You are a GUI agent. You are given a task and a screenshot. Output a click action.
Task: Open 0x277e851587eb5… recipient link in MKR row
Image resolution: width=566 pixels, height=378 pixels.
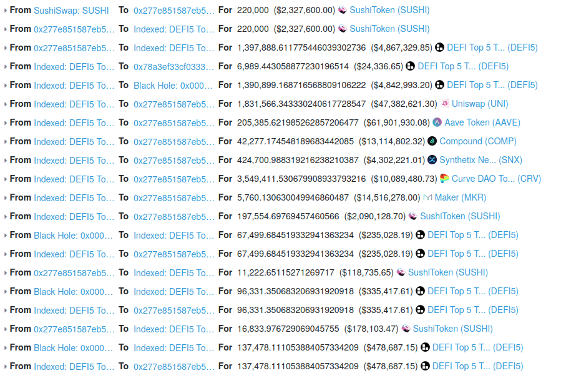click(x=174, y=199)
